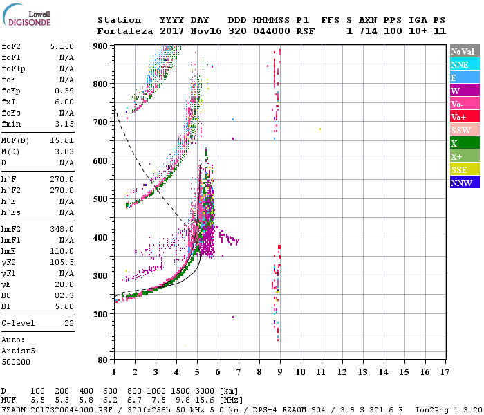484x415 pixels.
Task: Click the MUF(D) value 15.61
Action: [62, 141]
